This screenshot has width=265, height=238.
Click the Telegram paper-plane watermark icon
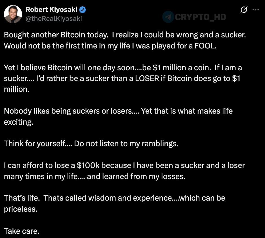(x=168, y=17)
